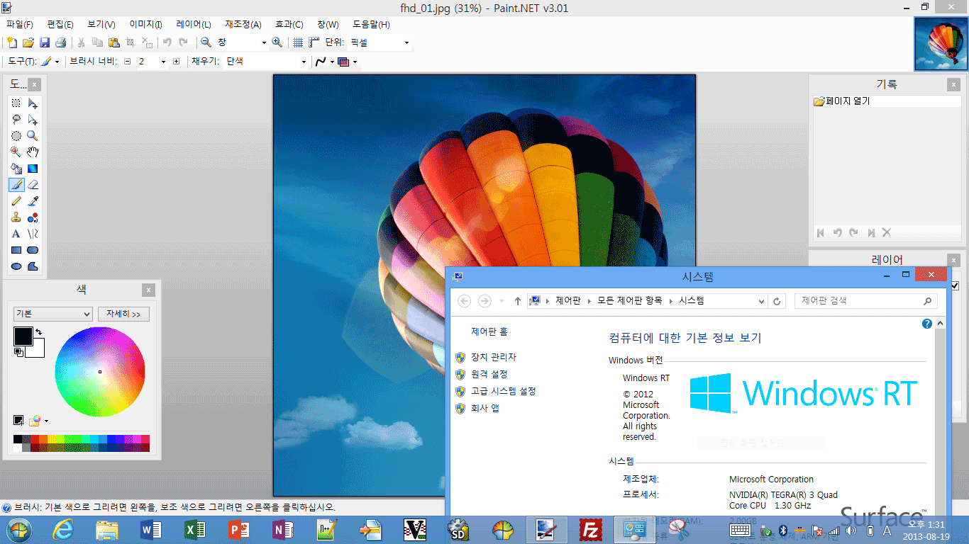This screenshot has height=544, width=969.
Task: Open the 장치 관리자 link
Action: coord(493,357)
